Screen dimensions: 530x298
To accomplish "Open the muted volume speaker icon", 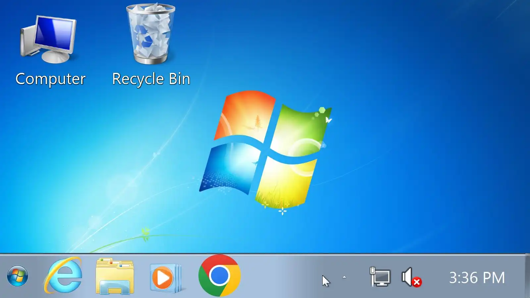I will click(411, 277).
